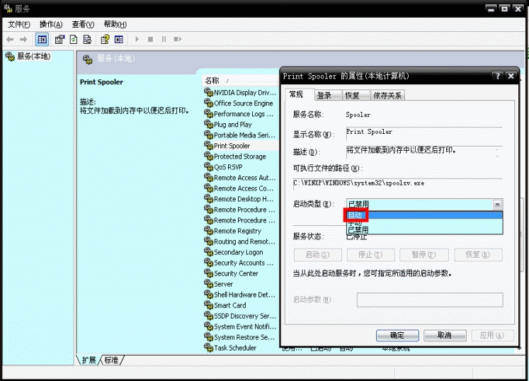Restart service with the restart toolbar icon

[178, 39]
